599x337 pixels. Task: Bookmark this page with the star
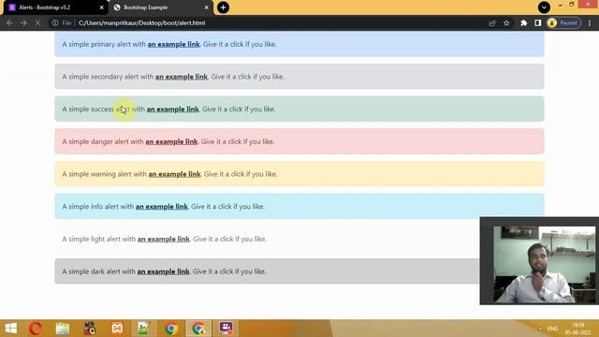pos(506,22)
